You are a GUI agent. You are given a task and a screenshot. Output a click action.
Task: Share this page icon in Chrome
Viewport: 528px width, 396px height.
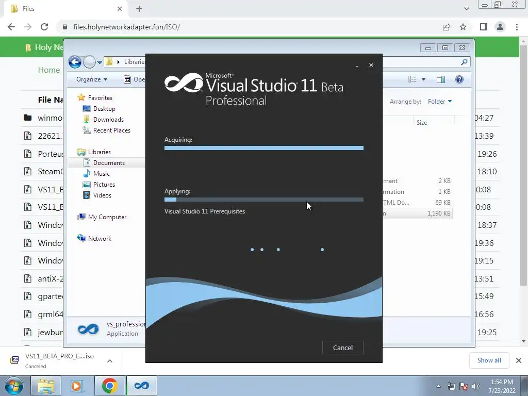pos(447,27)
